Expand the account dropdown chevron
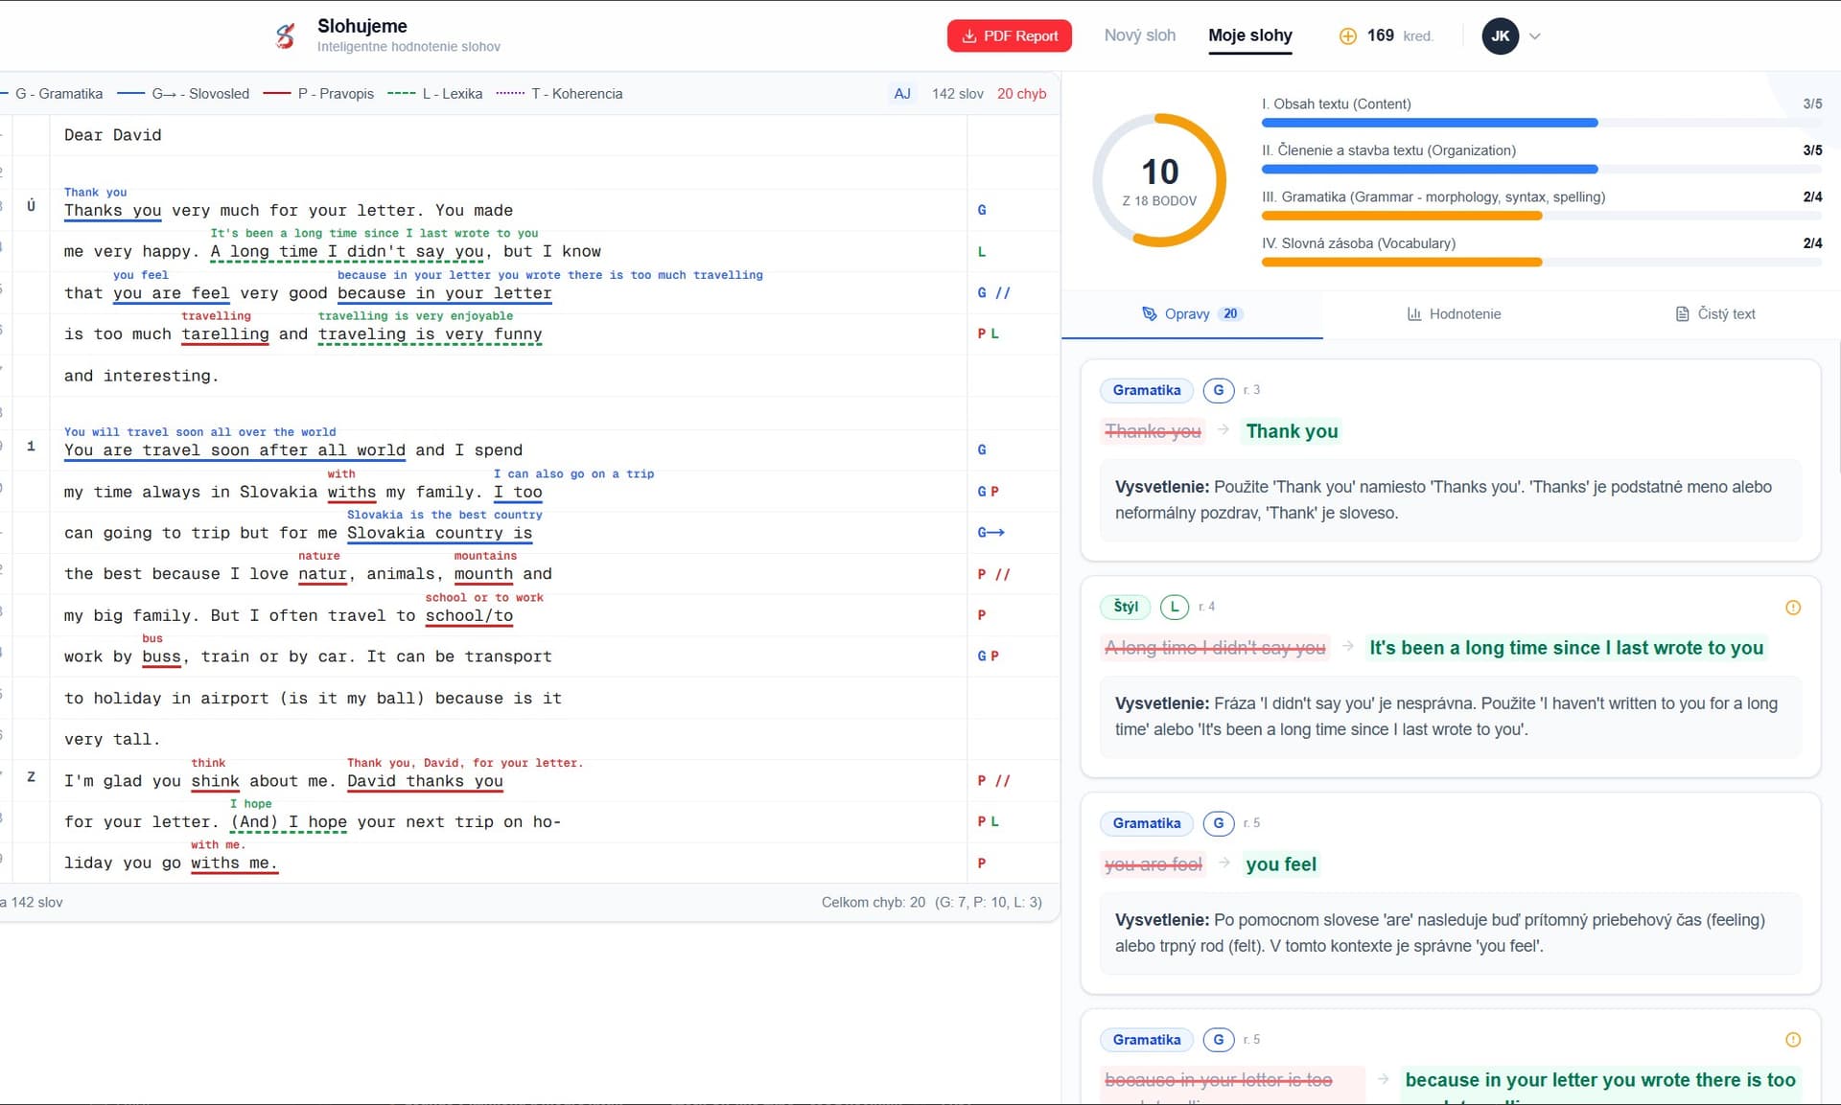The width and height of the screenshot is (1841, 1105). [1535, 36]
